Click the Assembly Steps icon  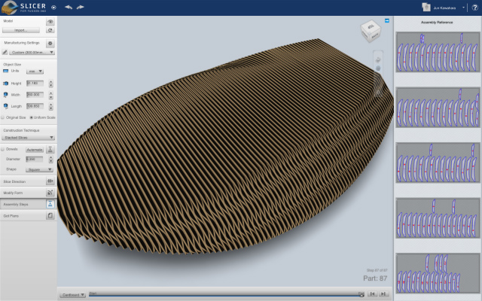50,204
